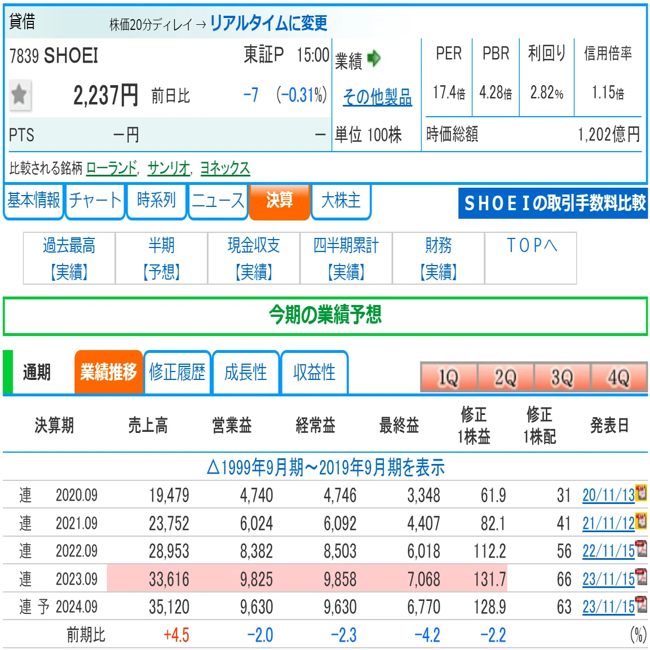Click 営業益 9,630 in 2024.09 row
This screenshot has height=650, width=650.
pyautogui.click(x=257, y=607)
